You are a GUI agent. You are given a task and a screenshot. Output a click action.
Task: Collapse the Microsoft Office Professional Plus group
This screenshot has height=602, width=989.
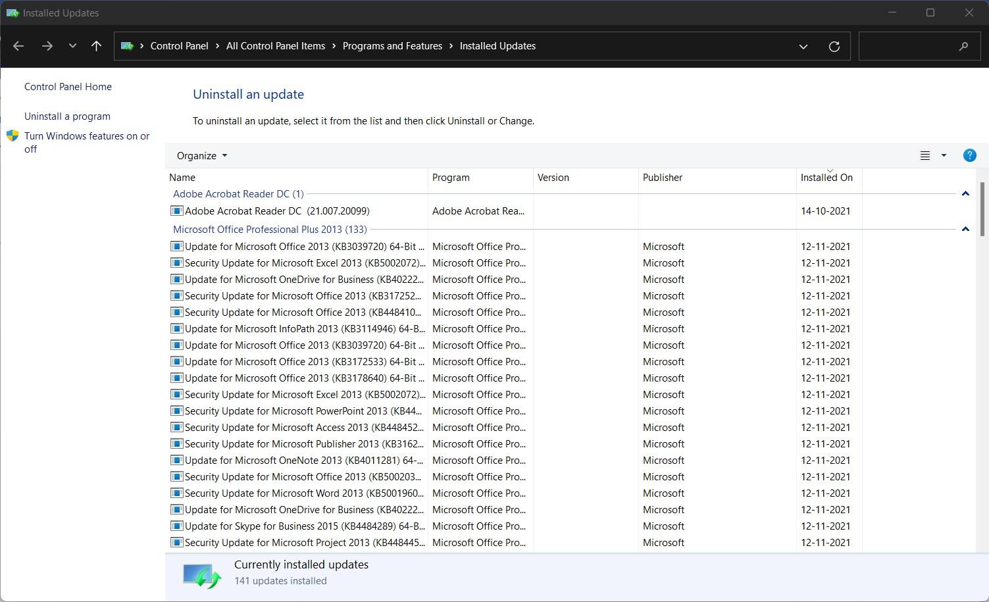pyautogui.click(x=965, y=229)
